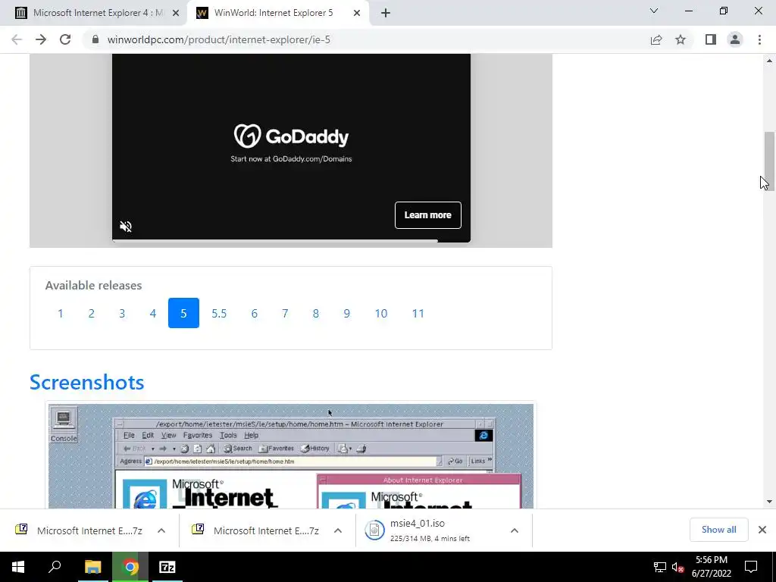This screenshot has width=776, height=582.
Task: Open the browser side panel
Action: point(711,39)
